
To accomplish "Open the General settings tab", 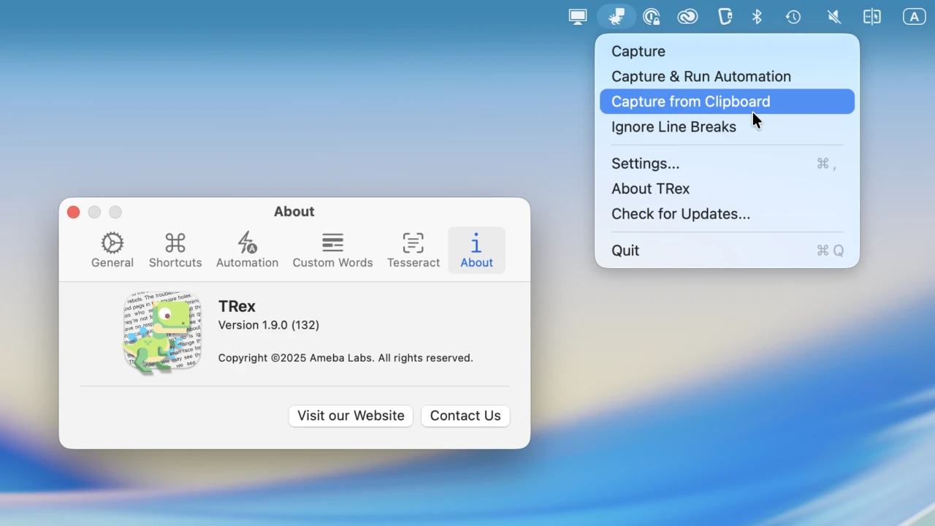I will point(112,251).
